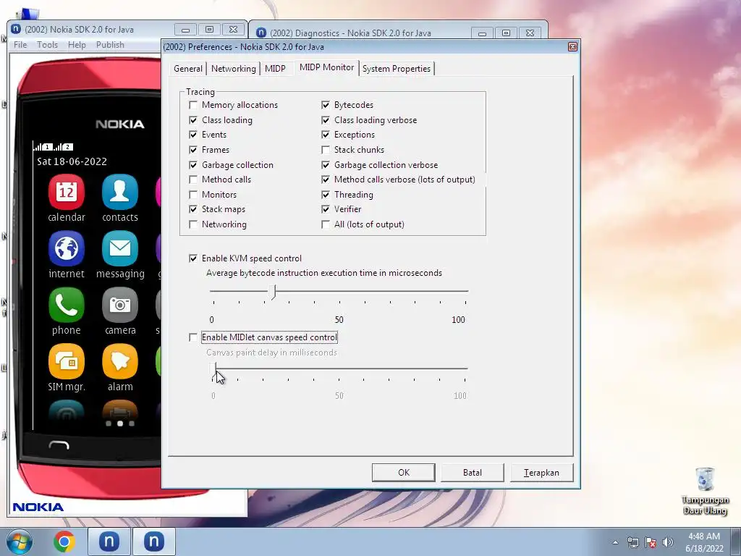This screenshot has width=741, height=556.
Task: Click the Show desktop button on the taskbar
Action: [x=736, y=542]
